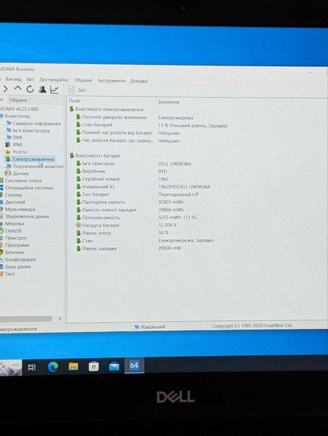Select Комп'ютер in the tree
This screenshot has width=328, height=436.
pyautogui.click(x=16, y=116)
